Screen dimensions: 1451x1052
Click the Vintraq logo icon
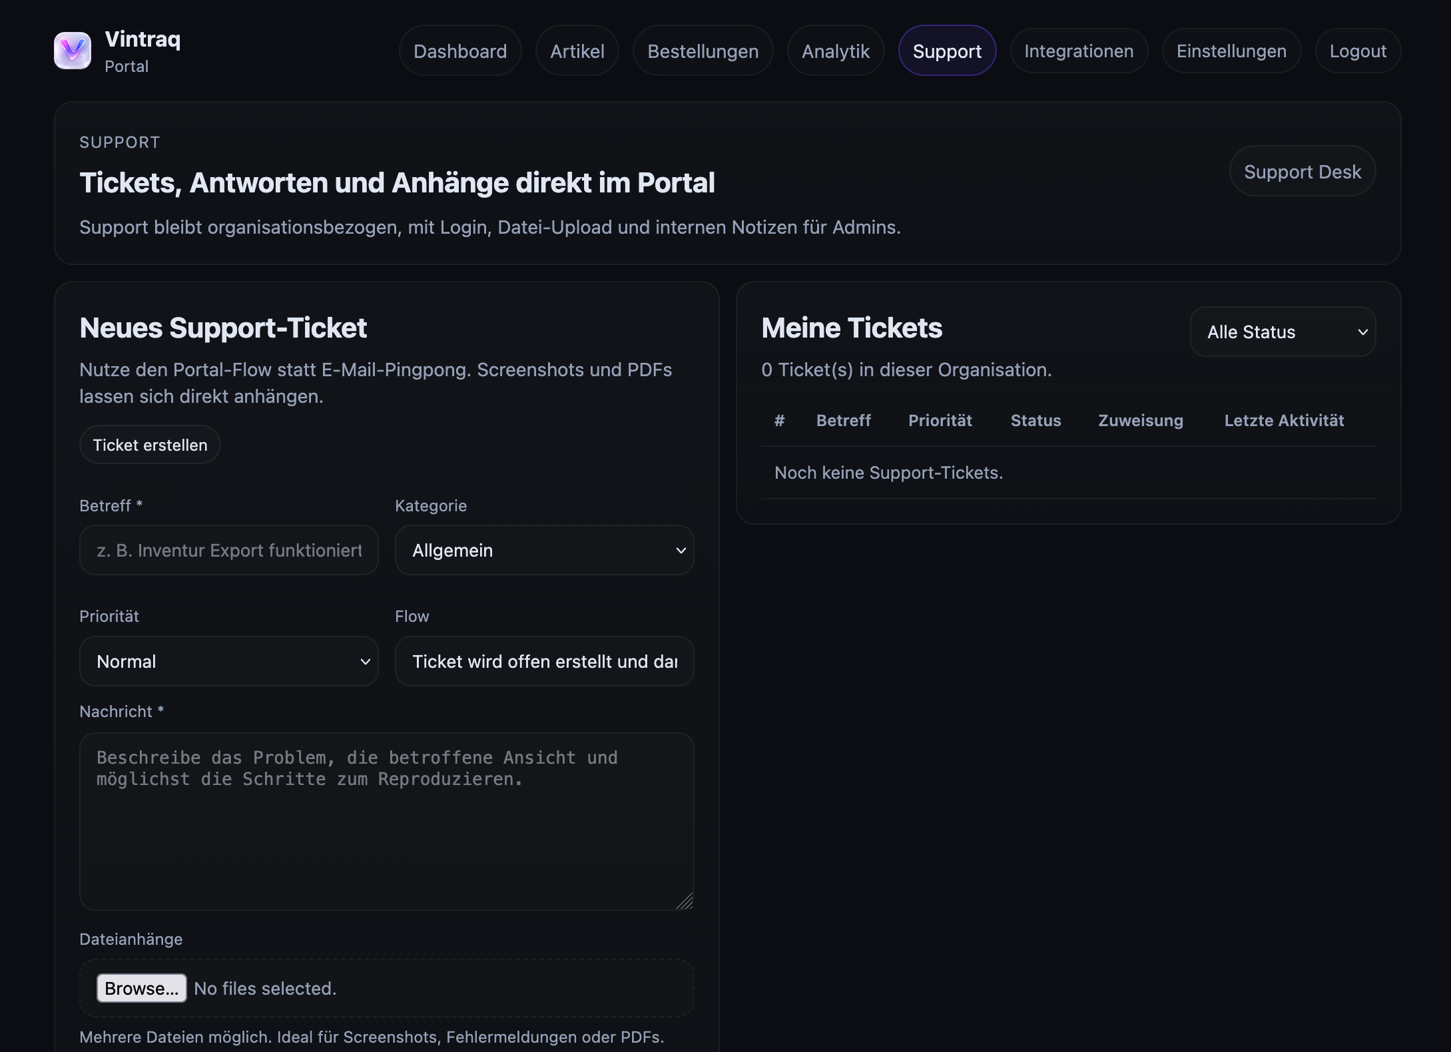[x=73, y=51]
